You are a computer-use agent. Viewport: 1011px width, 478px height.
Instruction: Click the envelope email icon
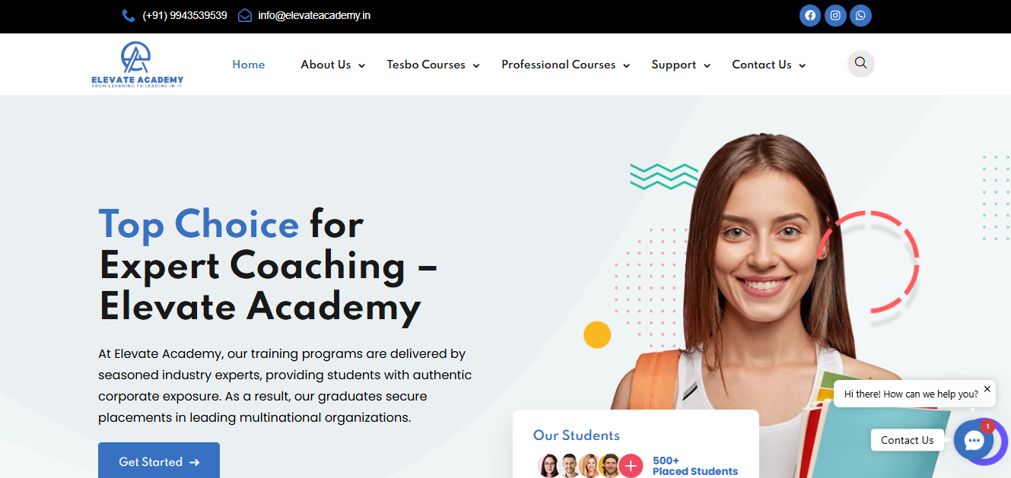(245, 15)
